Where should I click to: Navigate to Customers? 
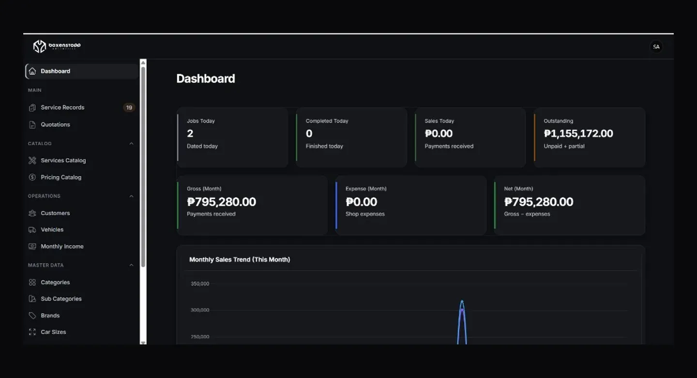(x=82, y=213)
